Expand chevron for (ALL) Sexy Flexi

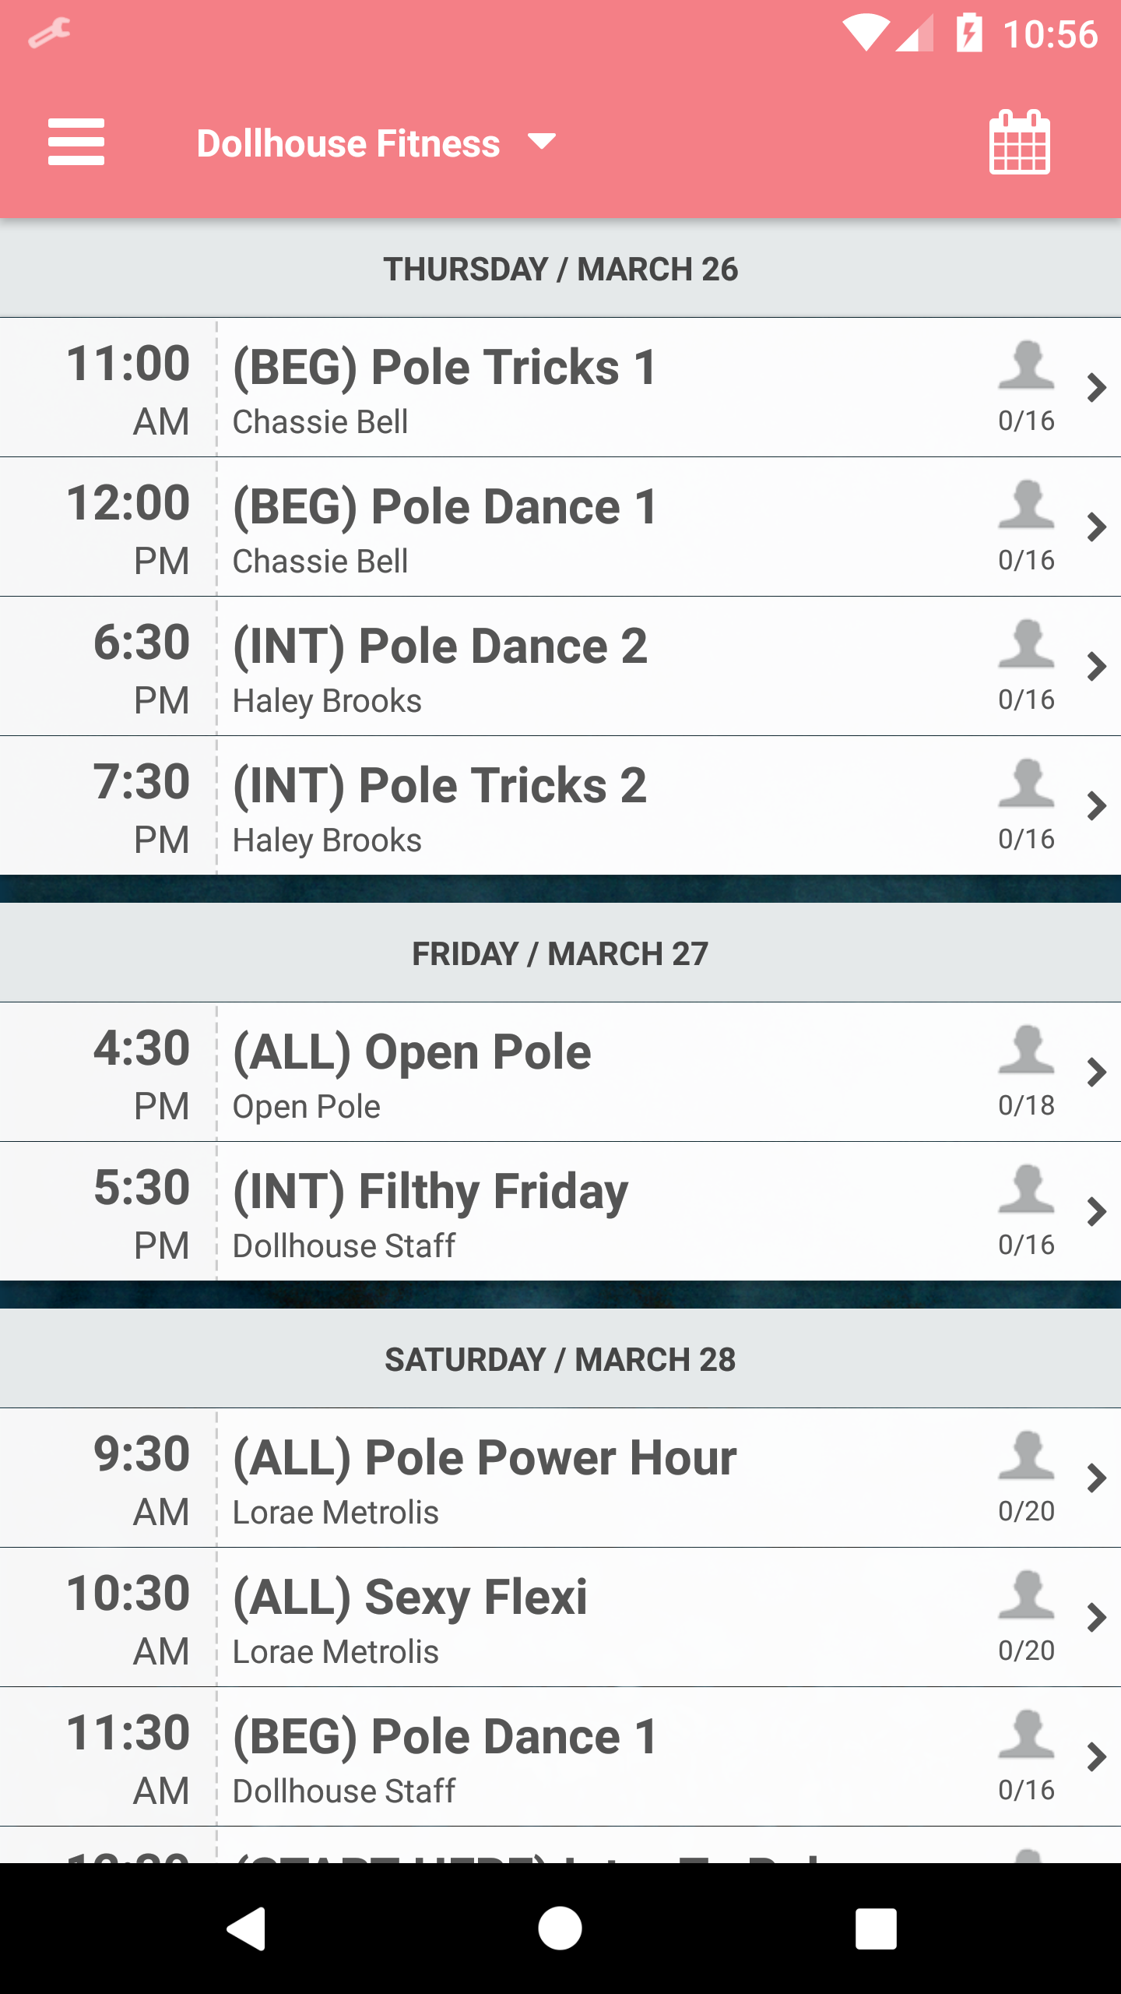pos(1096,1618)
